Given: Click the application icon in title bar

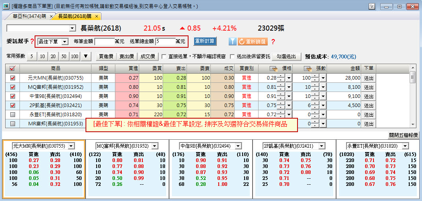Looking at the screenshot, I should [6, 6].
